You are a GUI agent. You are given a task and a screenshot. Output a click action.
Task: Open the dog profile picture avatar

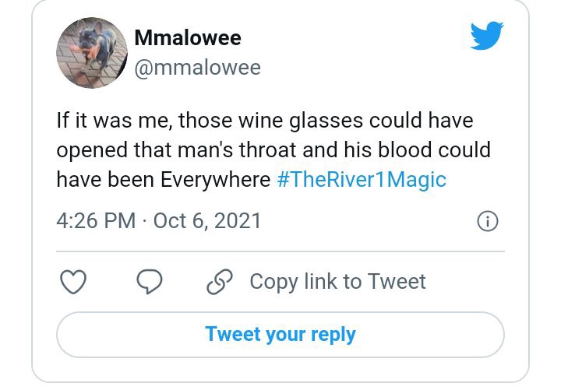pos(92,53)
